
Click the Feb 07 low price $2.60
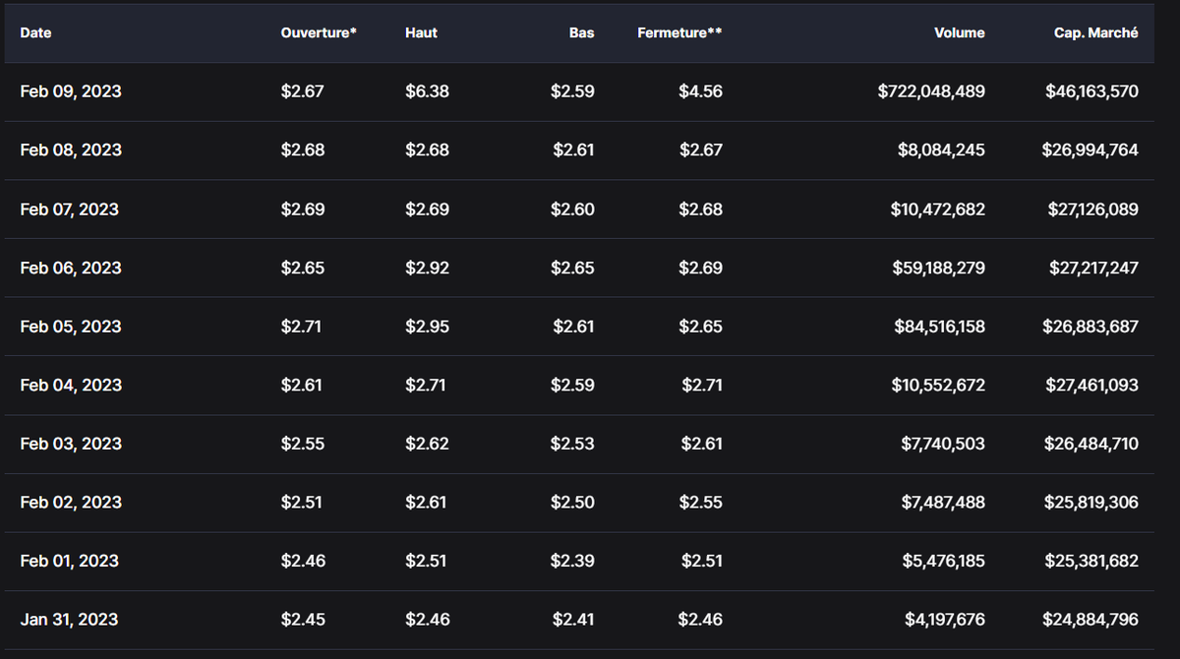[572, 209]
